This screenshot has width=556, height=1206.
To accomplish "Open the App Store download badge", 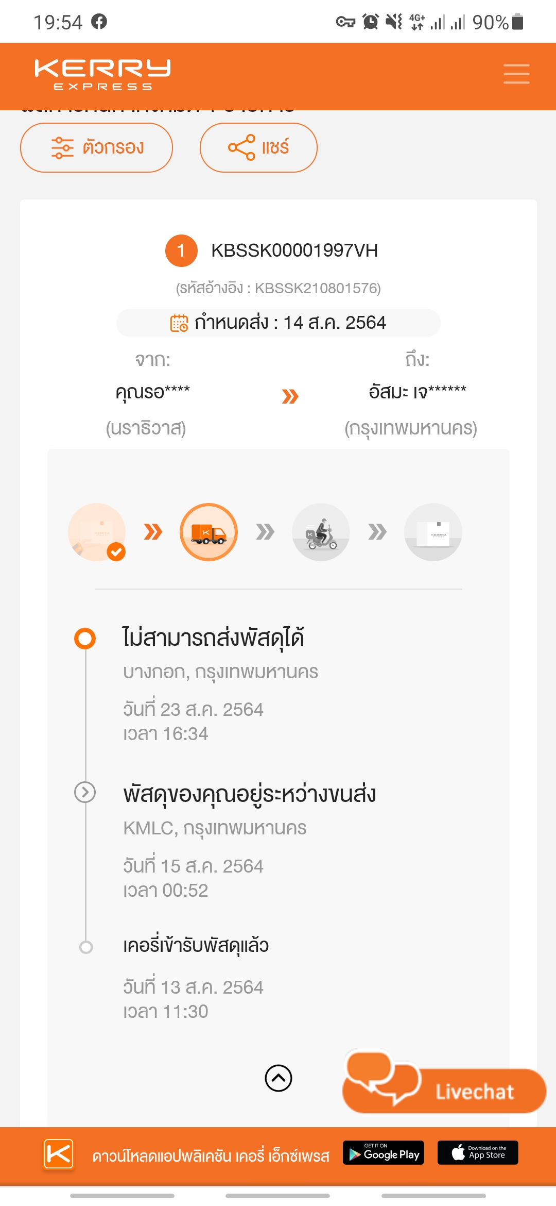I will pyautogui.click(x=478, y=1153).
